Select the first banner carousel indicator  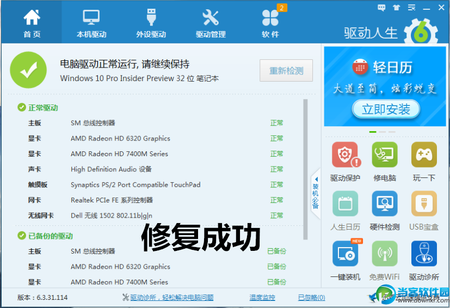point(373,132)
